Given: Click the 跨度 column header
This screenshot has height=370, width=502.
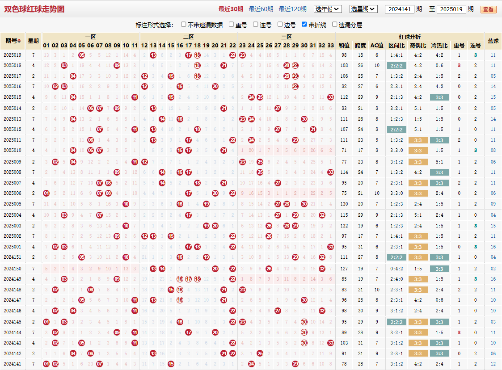Looking at the screenshot, I should [360, 46].
